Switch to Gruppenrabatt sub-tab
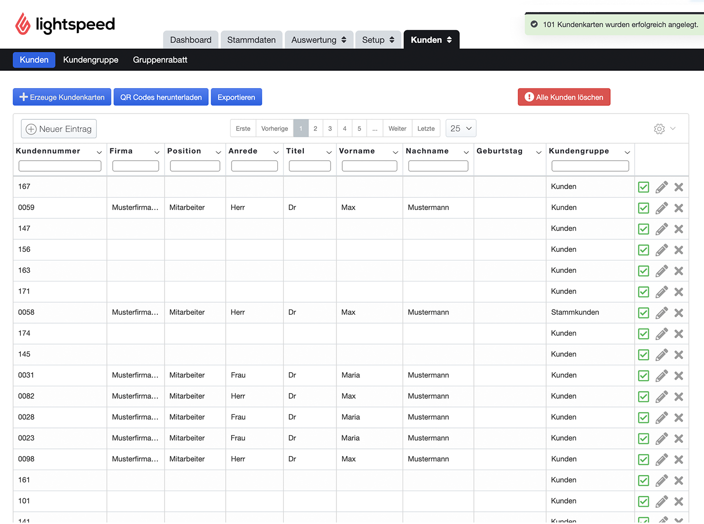 [160, 60]
